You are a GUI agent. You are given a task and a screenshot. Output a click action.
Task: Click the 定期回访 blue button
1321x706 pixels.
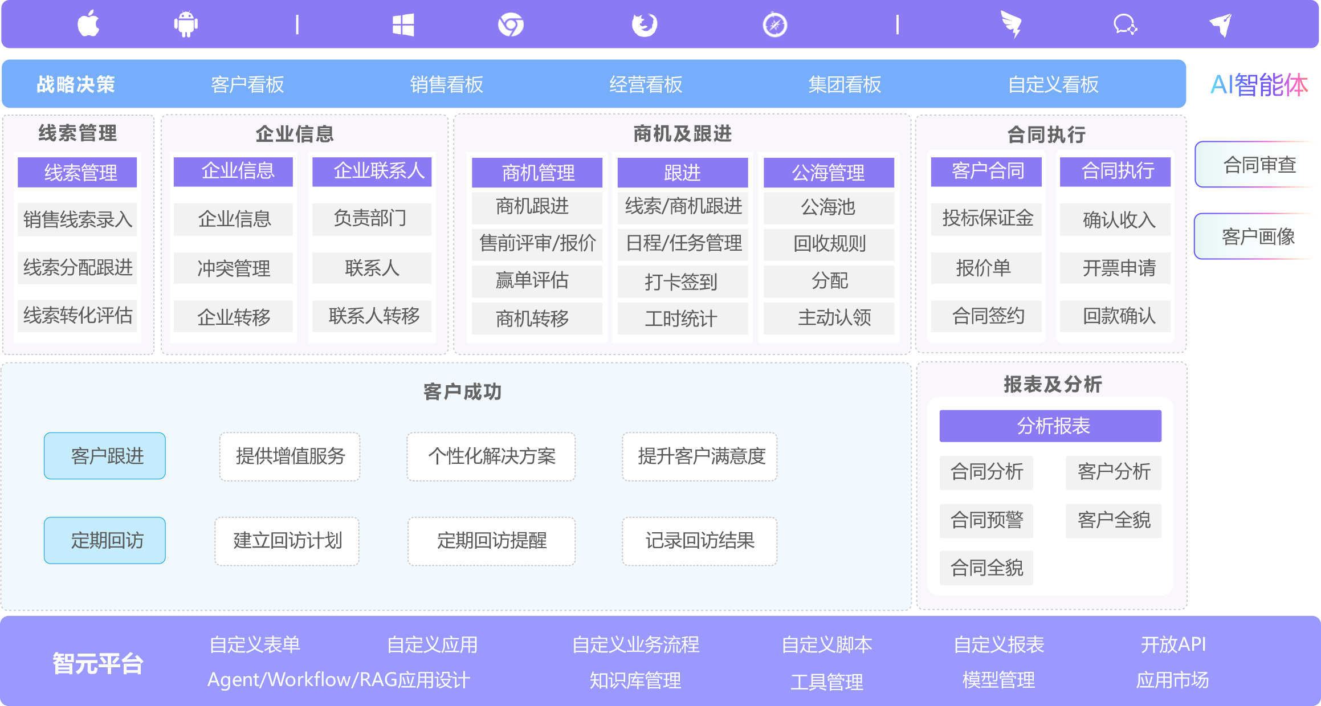[x=105, y=540]
